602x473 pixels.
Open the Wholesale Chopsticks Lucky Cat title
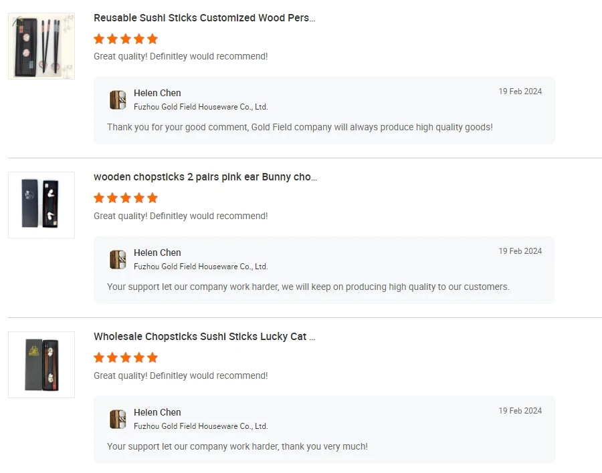[204, 337]
